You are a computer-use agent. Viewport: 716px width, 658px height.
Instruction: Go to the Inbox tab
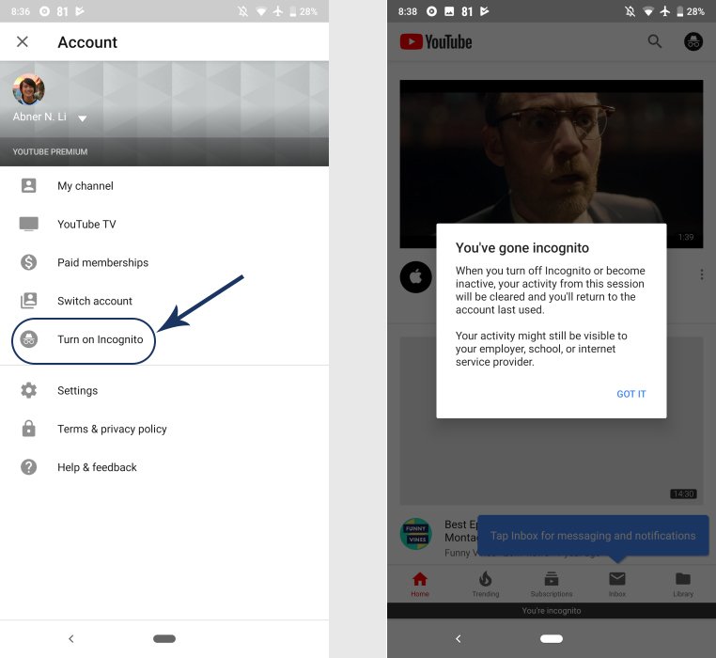(617, 584)
